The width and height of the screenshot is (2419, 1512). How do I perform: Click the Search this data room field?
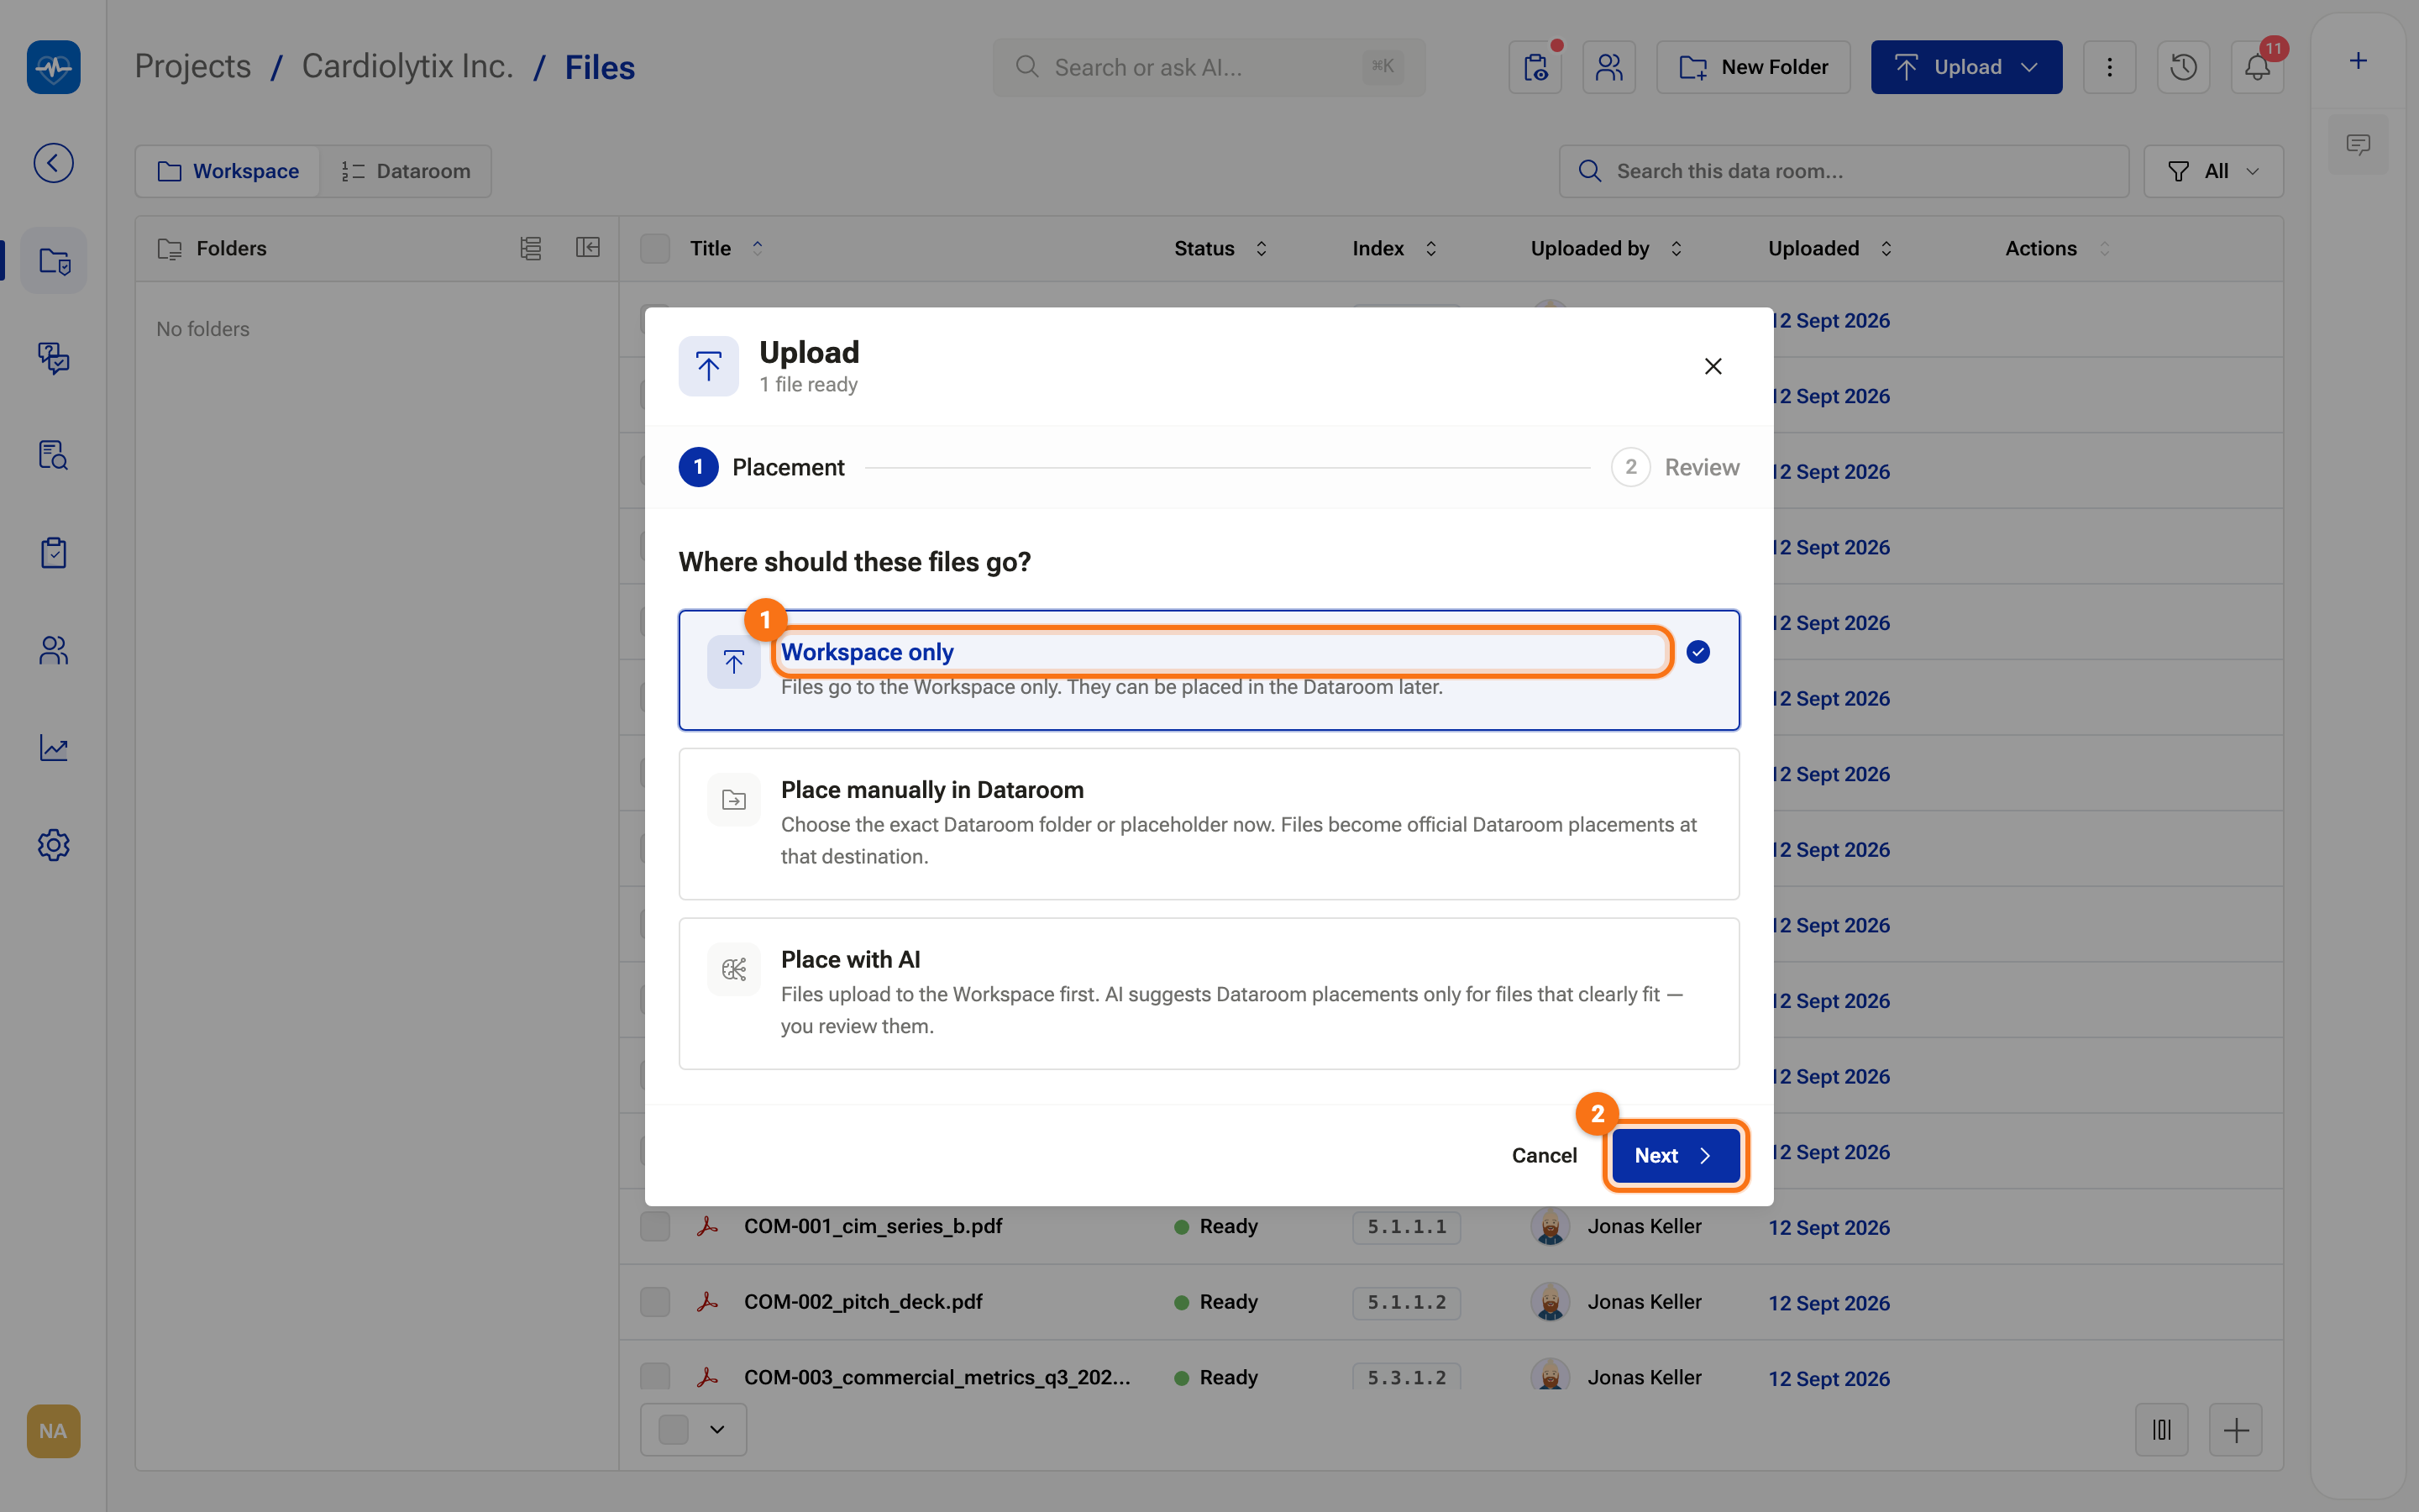pyautogui.click(x=1844, y=171)
